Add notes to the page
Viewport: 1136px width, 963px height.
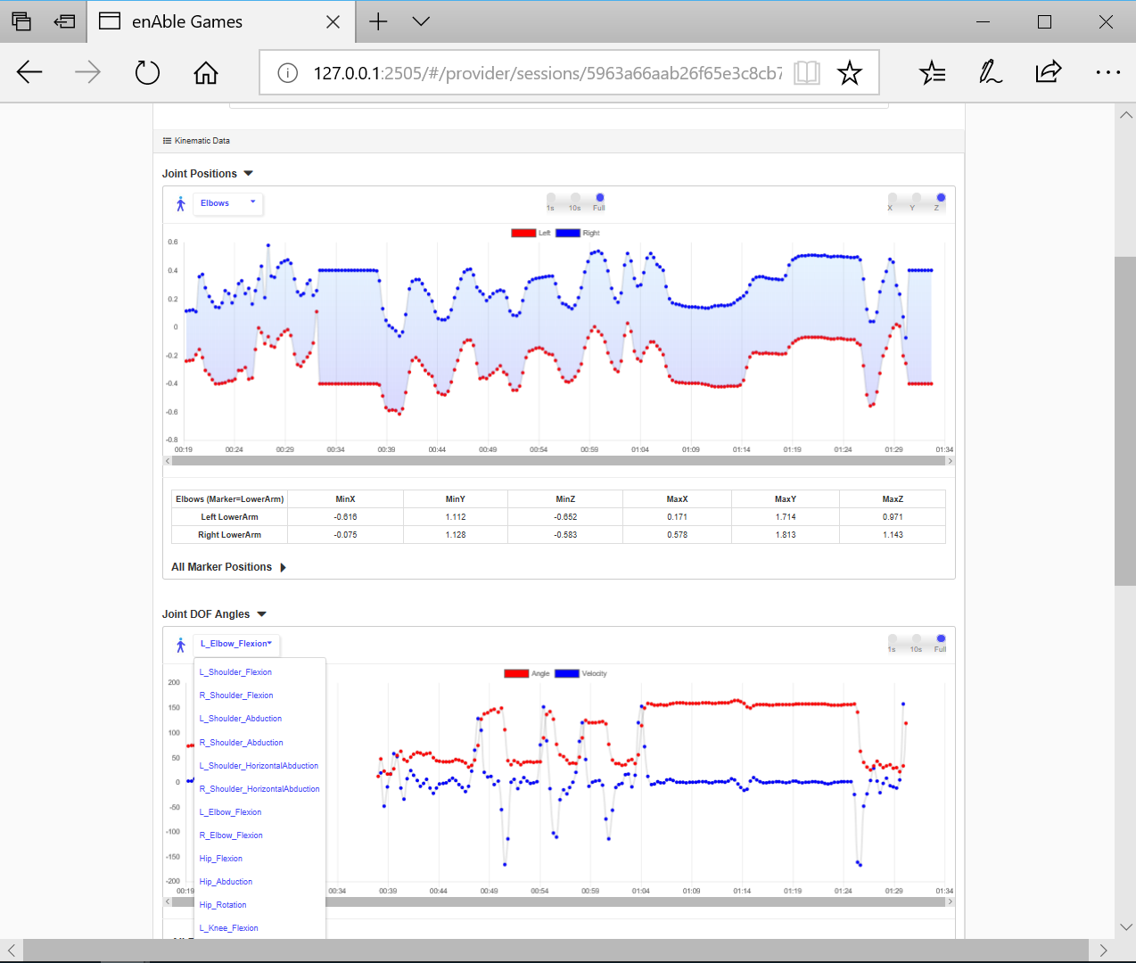991,72
